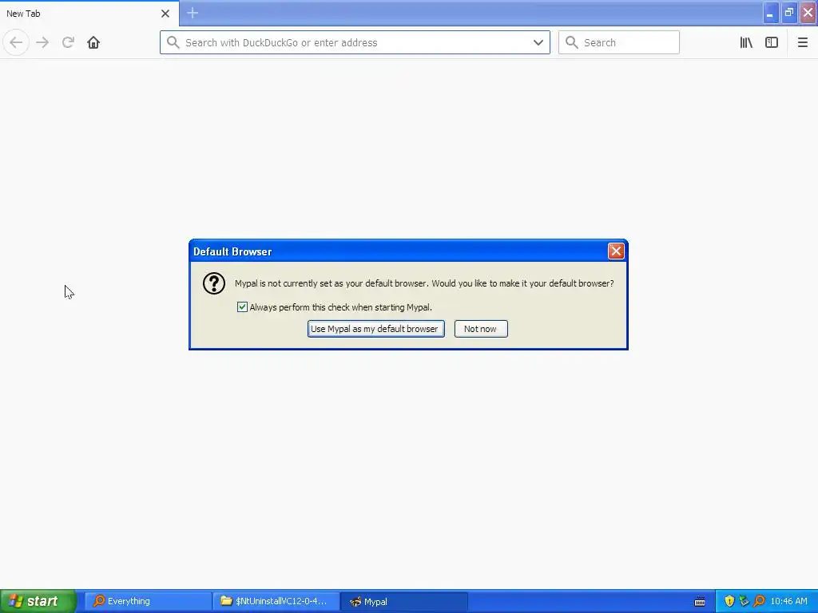Viewport: 818px width, 613px height.
Task: Switch to Everything in taskbar
Action: tap(148, 601)
